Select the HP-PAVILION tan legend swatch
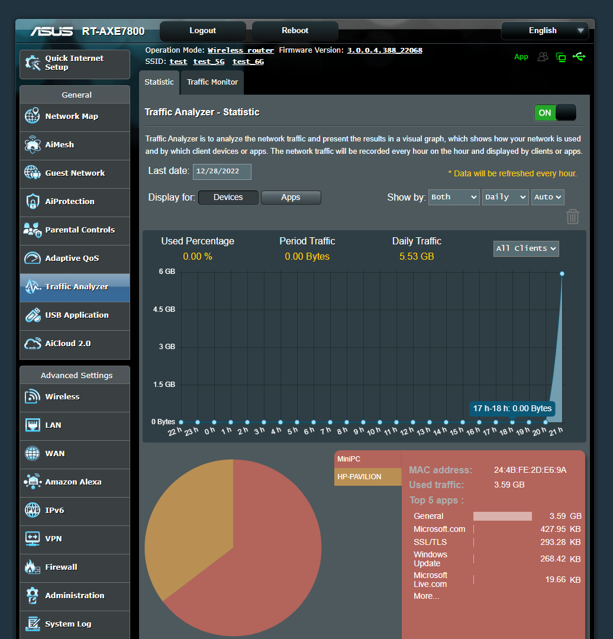The image size is (613, 639). point(367,476)
